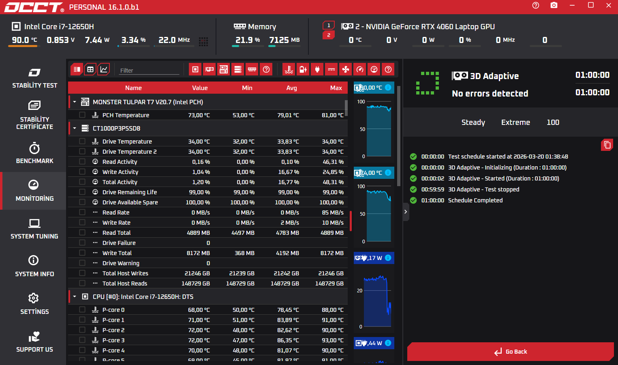Check the Read Rate row checkbox
618x365 pixels.
pyautogui.click(x=82, y=212)
